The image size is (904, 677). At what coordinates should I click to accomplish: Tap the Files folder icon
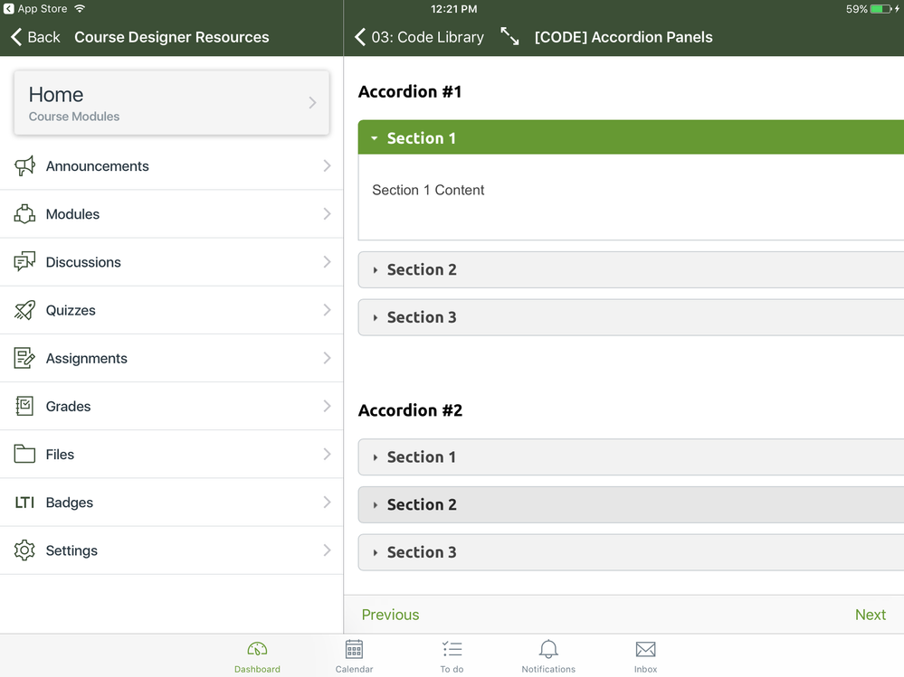coord(24,455)
